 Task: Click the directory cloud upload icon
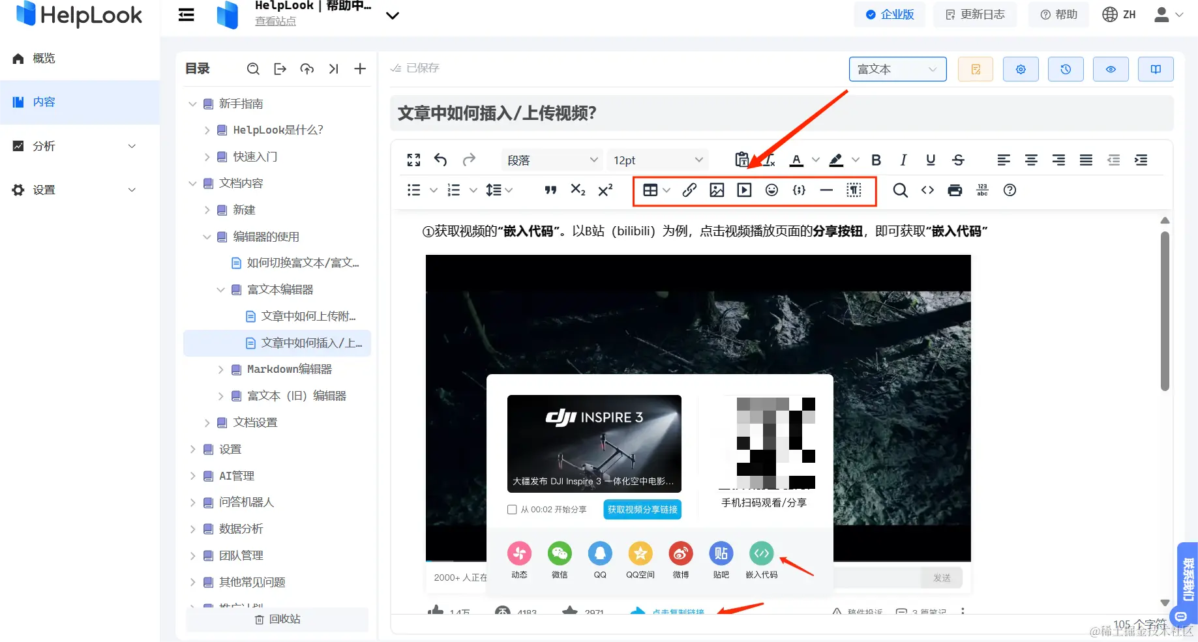point(307,68)
